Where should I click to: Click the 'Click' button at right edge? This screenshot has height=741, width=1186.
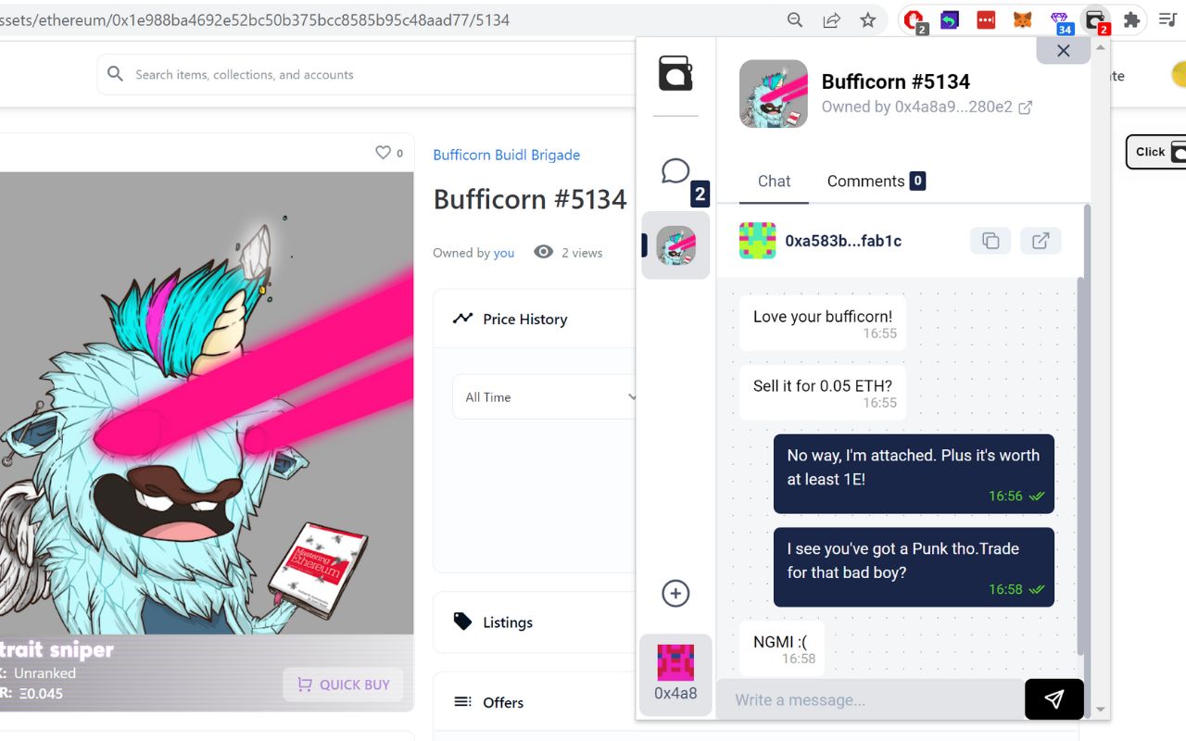[x=1155, y=152]
